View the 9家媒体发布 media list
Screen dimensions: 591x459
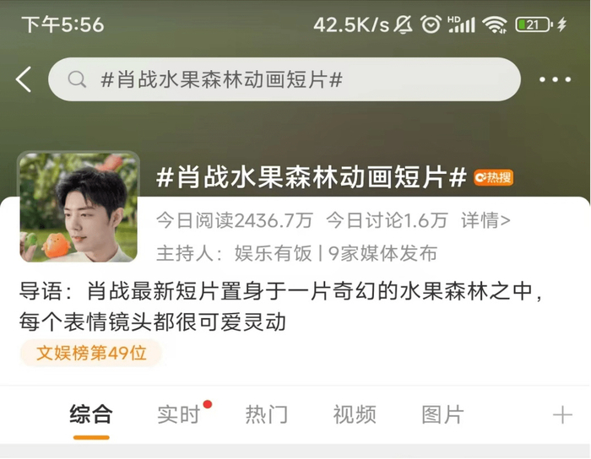click(x=382, y=253)
